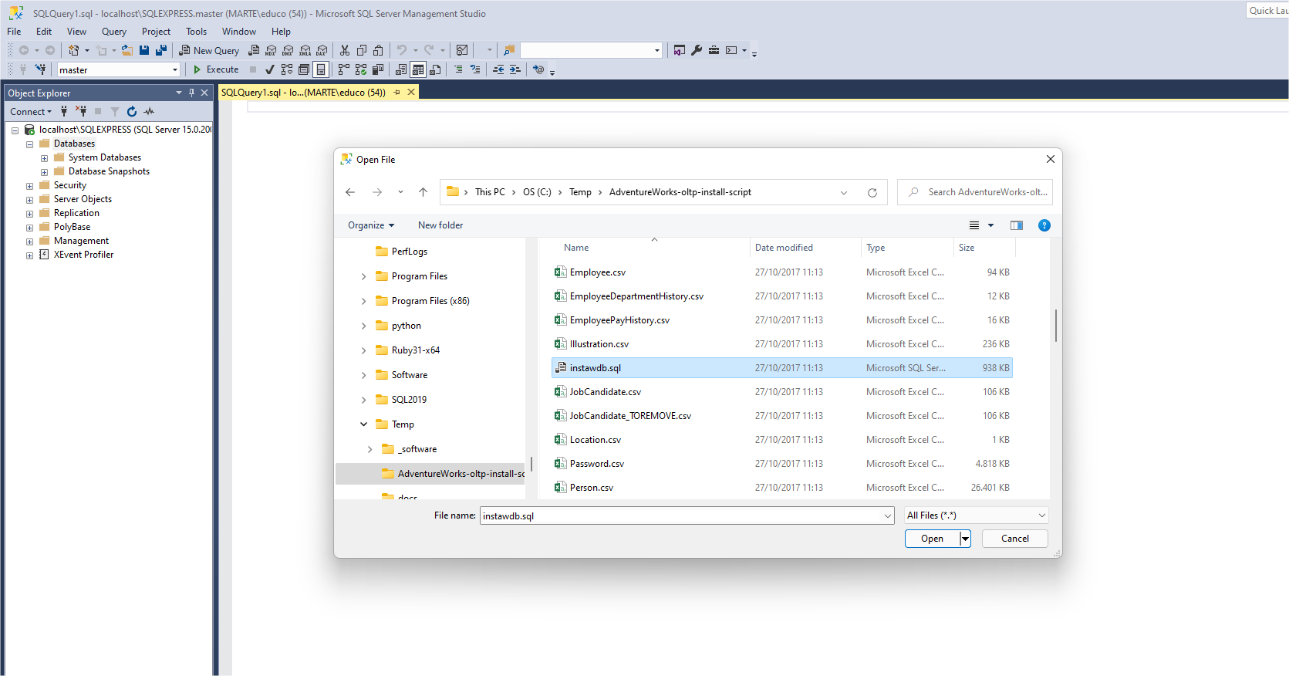Click the Save All icon in toolbar
Screen dimensions: 1289x676
161,50
